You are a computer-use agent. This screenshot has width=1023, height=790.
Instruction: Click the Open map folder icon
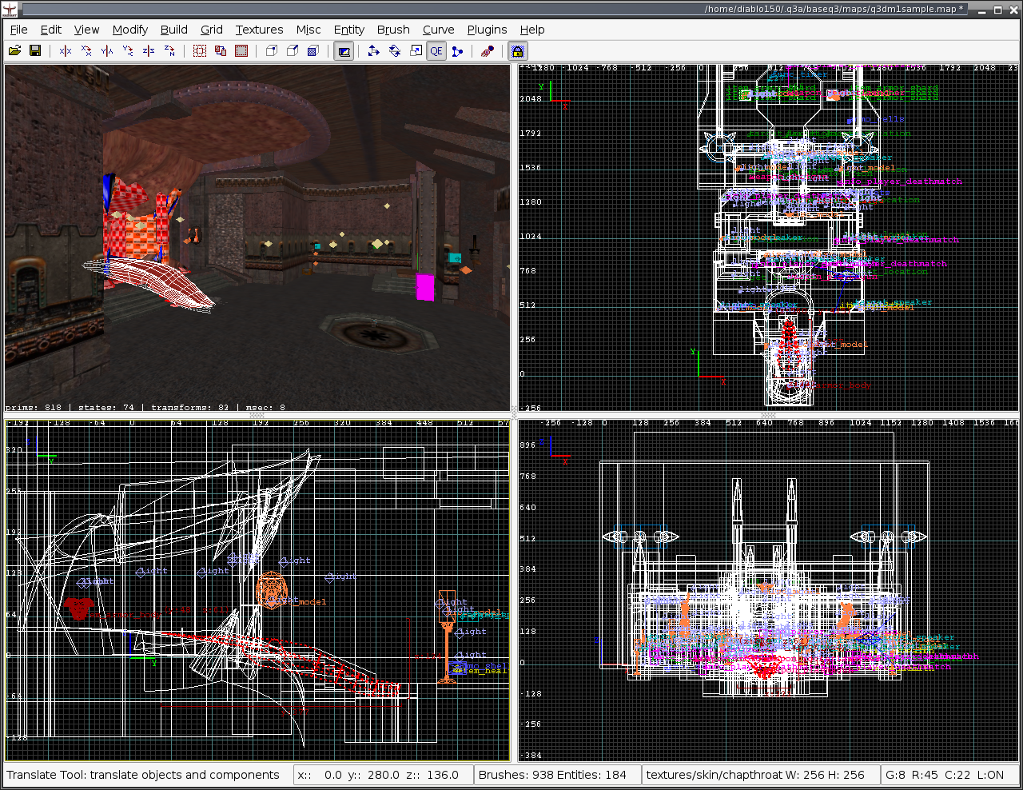point(14,50)
